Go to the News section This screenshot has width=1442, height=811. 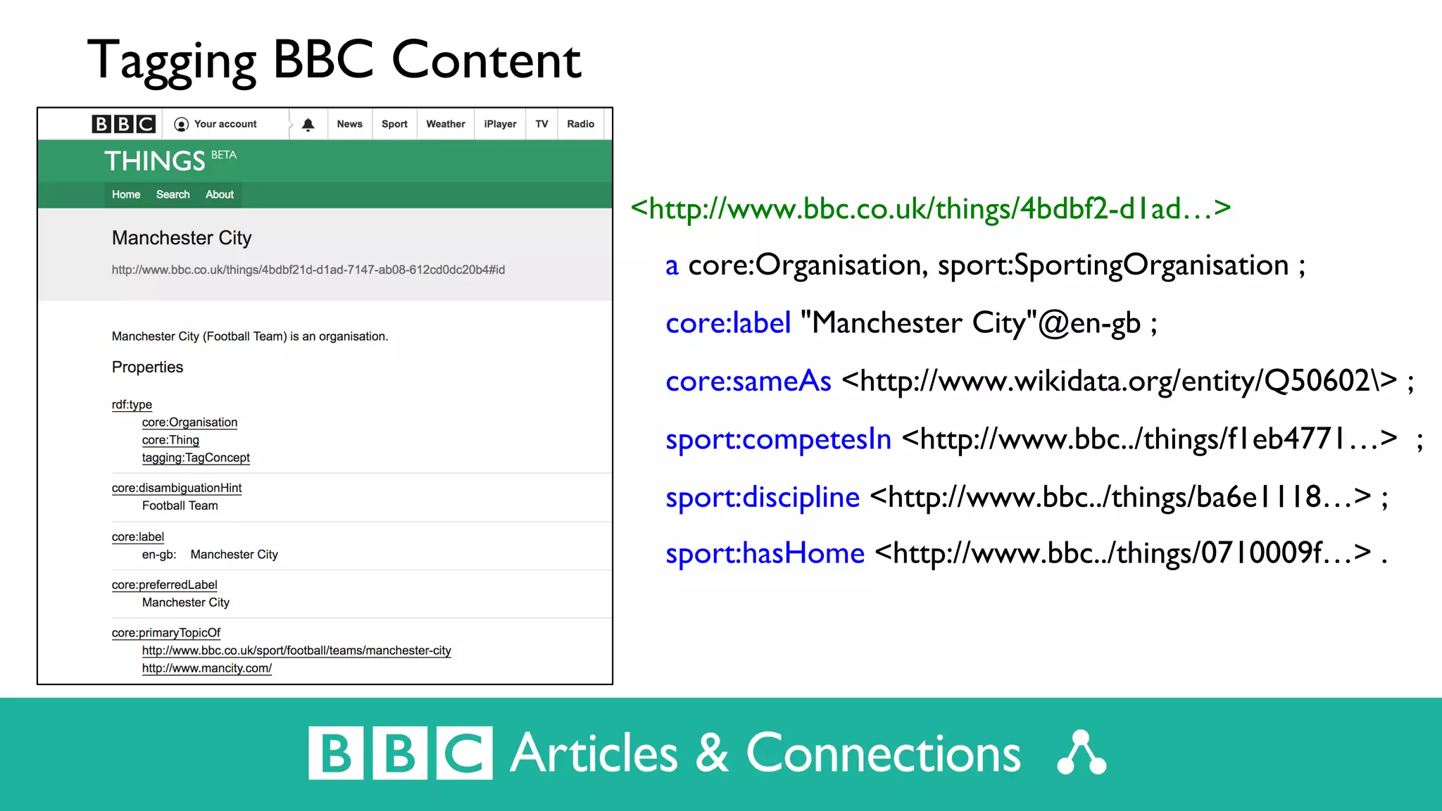[x=349, y=124]
